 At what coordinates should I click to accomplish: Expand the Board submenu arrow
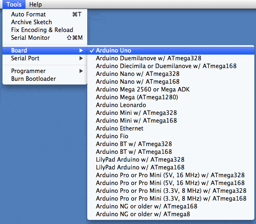tap(81, 50)
